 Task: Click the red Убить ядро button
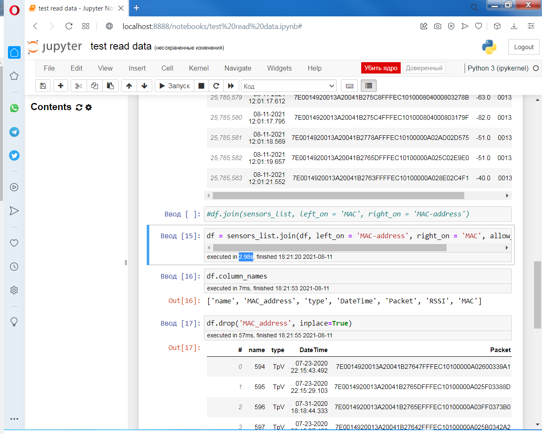(381, 68)
